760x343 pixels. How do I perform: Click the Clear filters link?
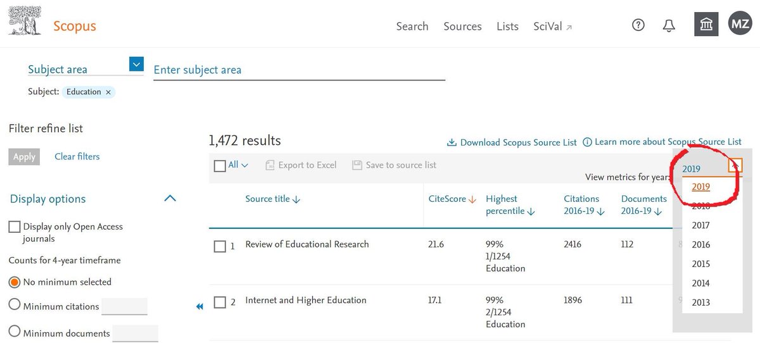pyautogui.click(x=77, y=156)
